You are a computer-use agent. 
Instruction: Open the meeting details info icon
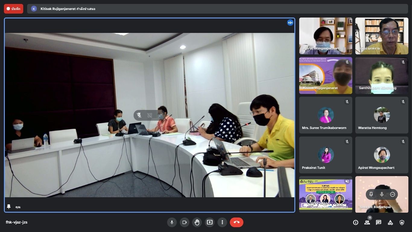coord(356,223)
